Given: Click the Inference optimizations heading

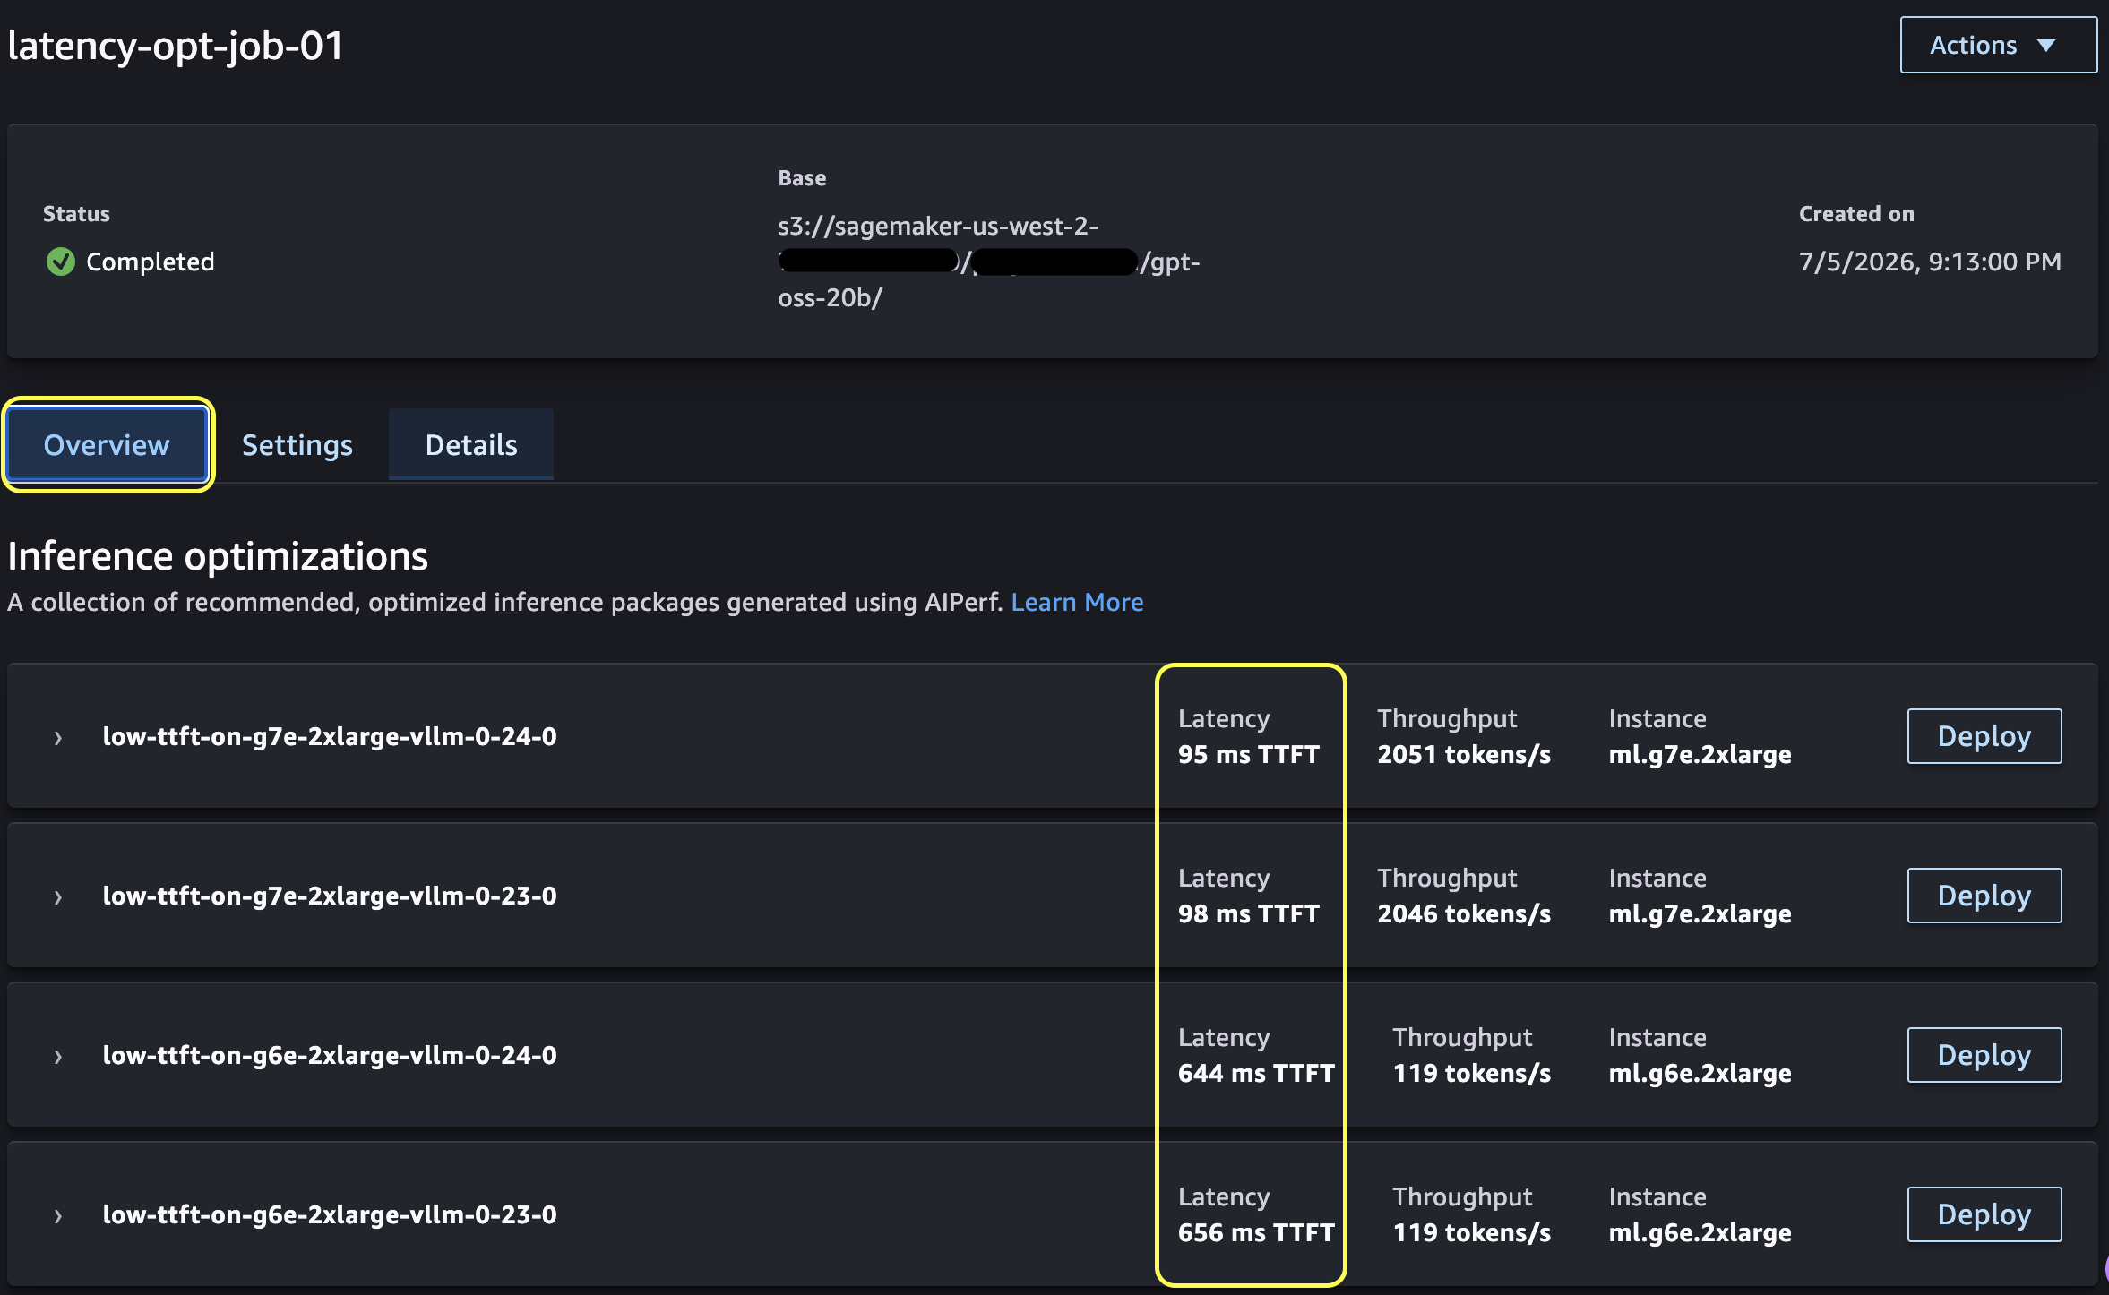Looking at the screenshot, I should [218, 556].
